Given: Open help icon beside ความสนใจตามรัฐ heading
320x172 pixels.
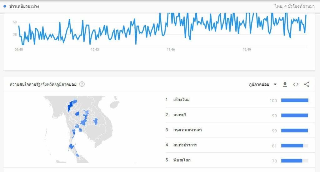Looking at the screenshot, I should 82,84.
